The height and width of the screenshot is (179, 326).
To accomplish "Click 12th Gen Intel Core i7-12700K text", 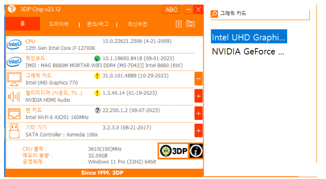I will click(60, 48).
